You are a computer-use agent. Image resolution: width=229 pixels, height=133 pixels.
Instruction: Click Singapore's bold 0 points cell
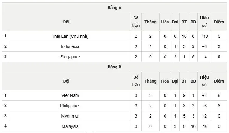pos(219,57)
